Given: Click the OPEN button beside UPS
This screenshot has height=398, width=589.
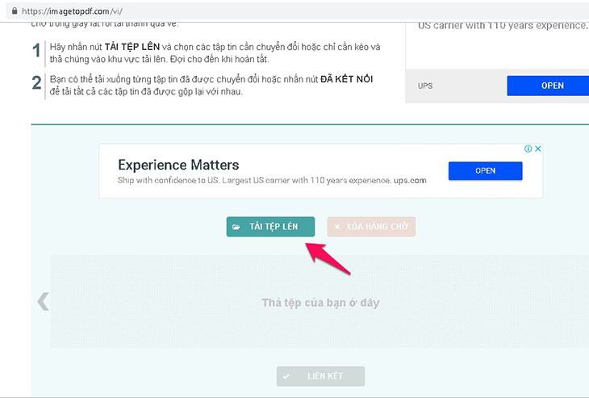Looking at the screenshot, I should pos(548,86).
